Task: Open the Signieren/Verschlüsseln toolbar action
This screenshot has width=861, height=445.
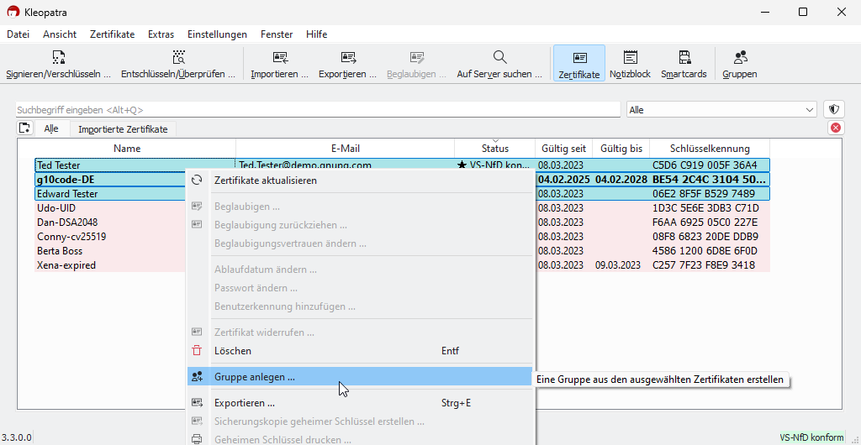Action: pos(59,64)
